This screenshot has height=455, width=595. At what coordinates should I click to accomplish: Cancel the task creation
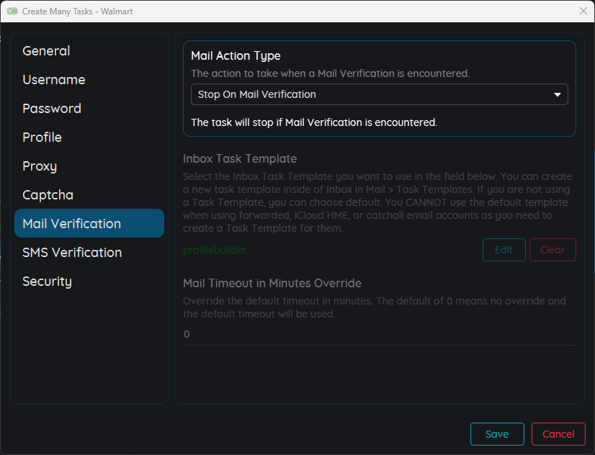coord(558,434)
